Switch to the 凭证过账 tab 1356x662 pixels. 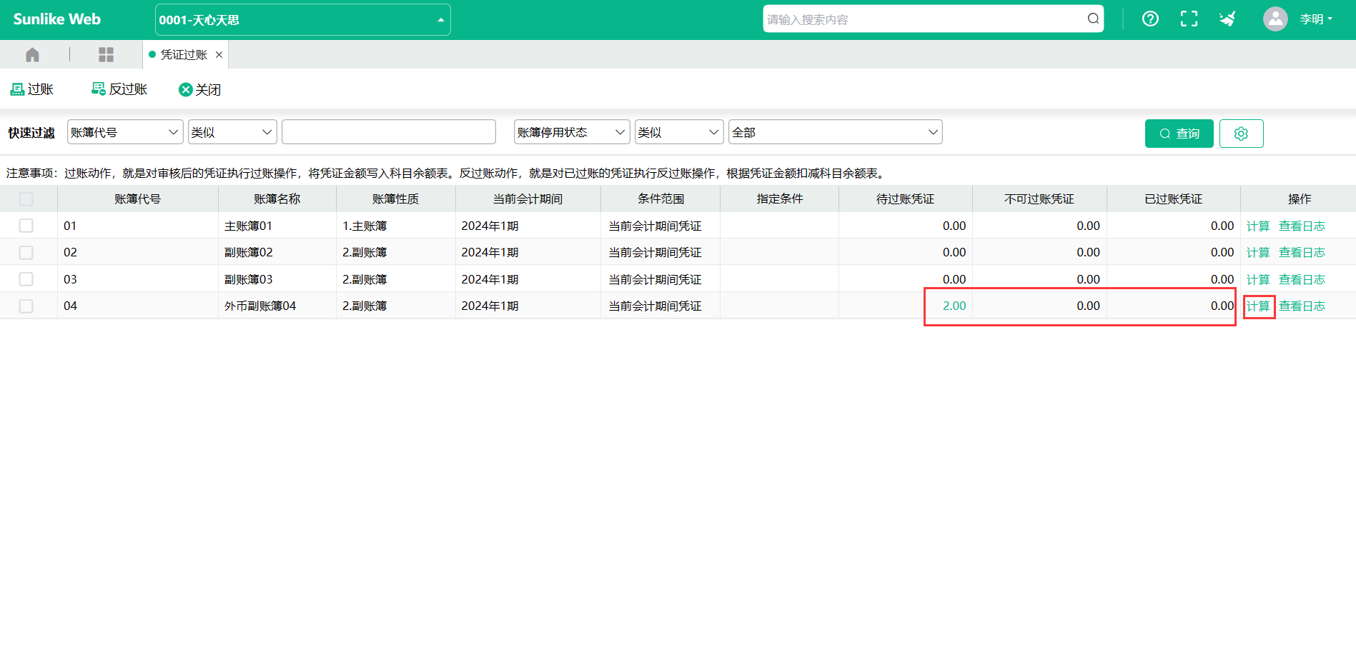(x=184, y=55)
